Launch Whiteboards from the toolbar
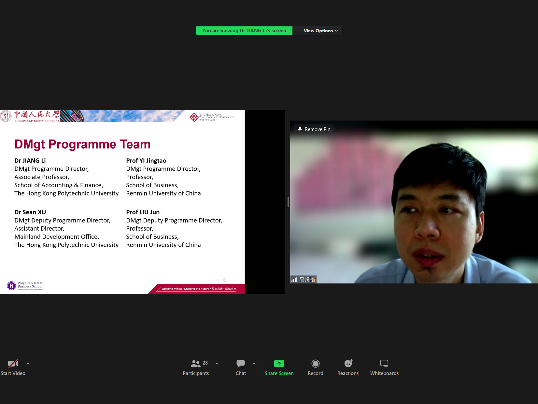This screenshot has height=404, width=538. (384, 367)
